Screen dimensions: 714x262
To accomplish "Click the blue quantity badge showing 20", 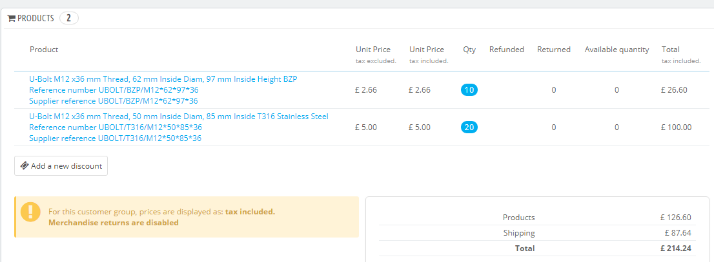I will (x=469, y=127).
